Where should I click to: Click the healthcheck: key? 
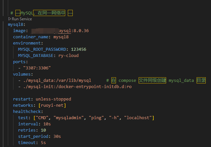28,111
